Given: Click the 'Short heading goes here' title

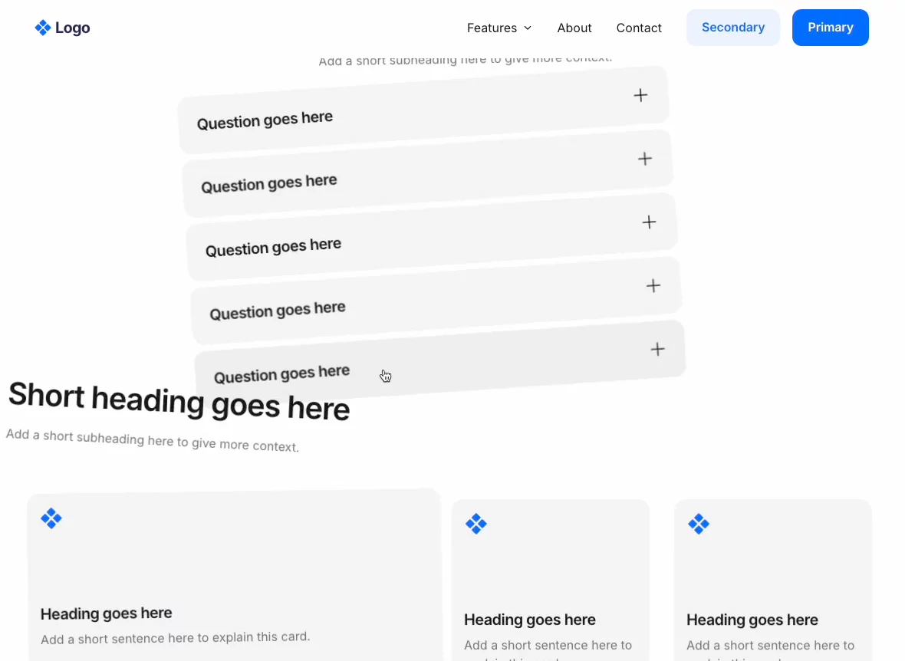Looking at the screenshot, I should tap(179, 402).
